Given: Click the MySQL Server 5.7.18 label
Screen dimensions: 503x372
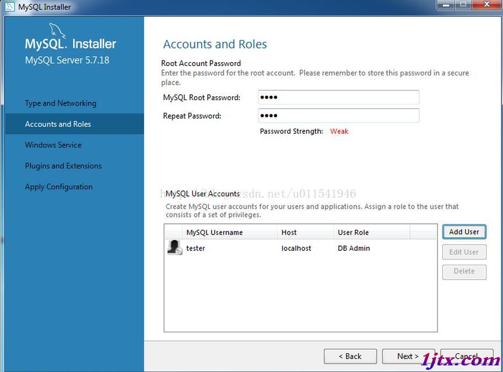Looking at the screenshot, I should (67, 60).
